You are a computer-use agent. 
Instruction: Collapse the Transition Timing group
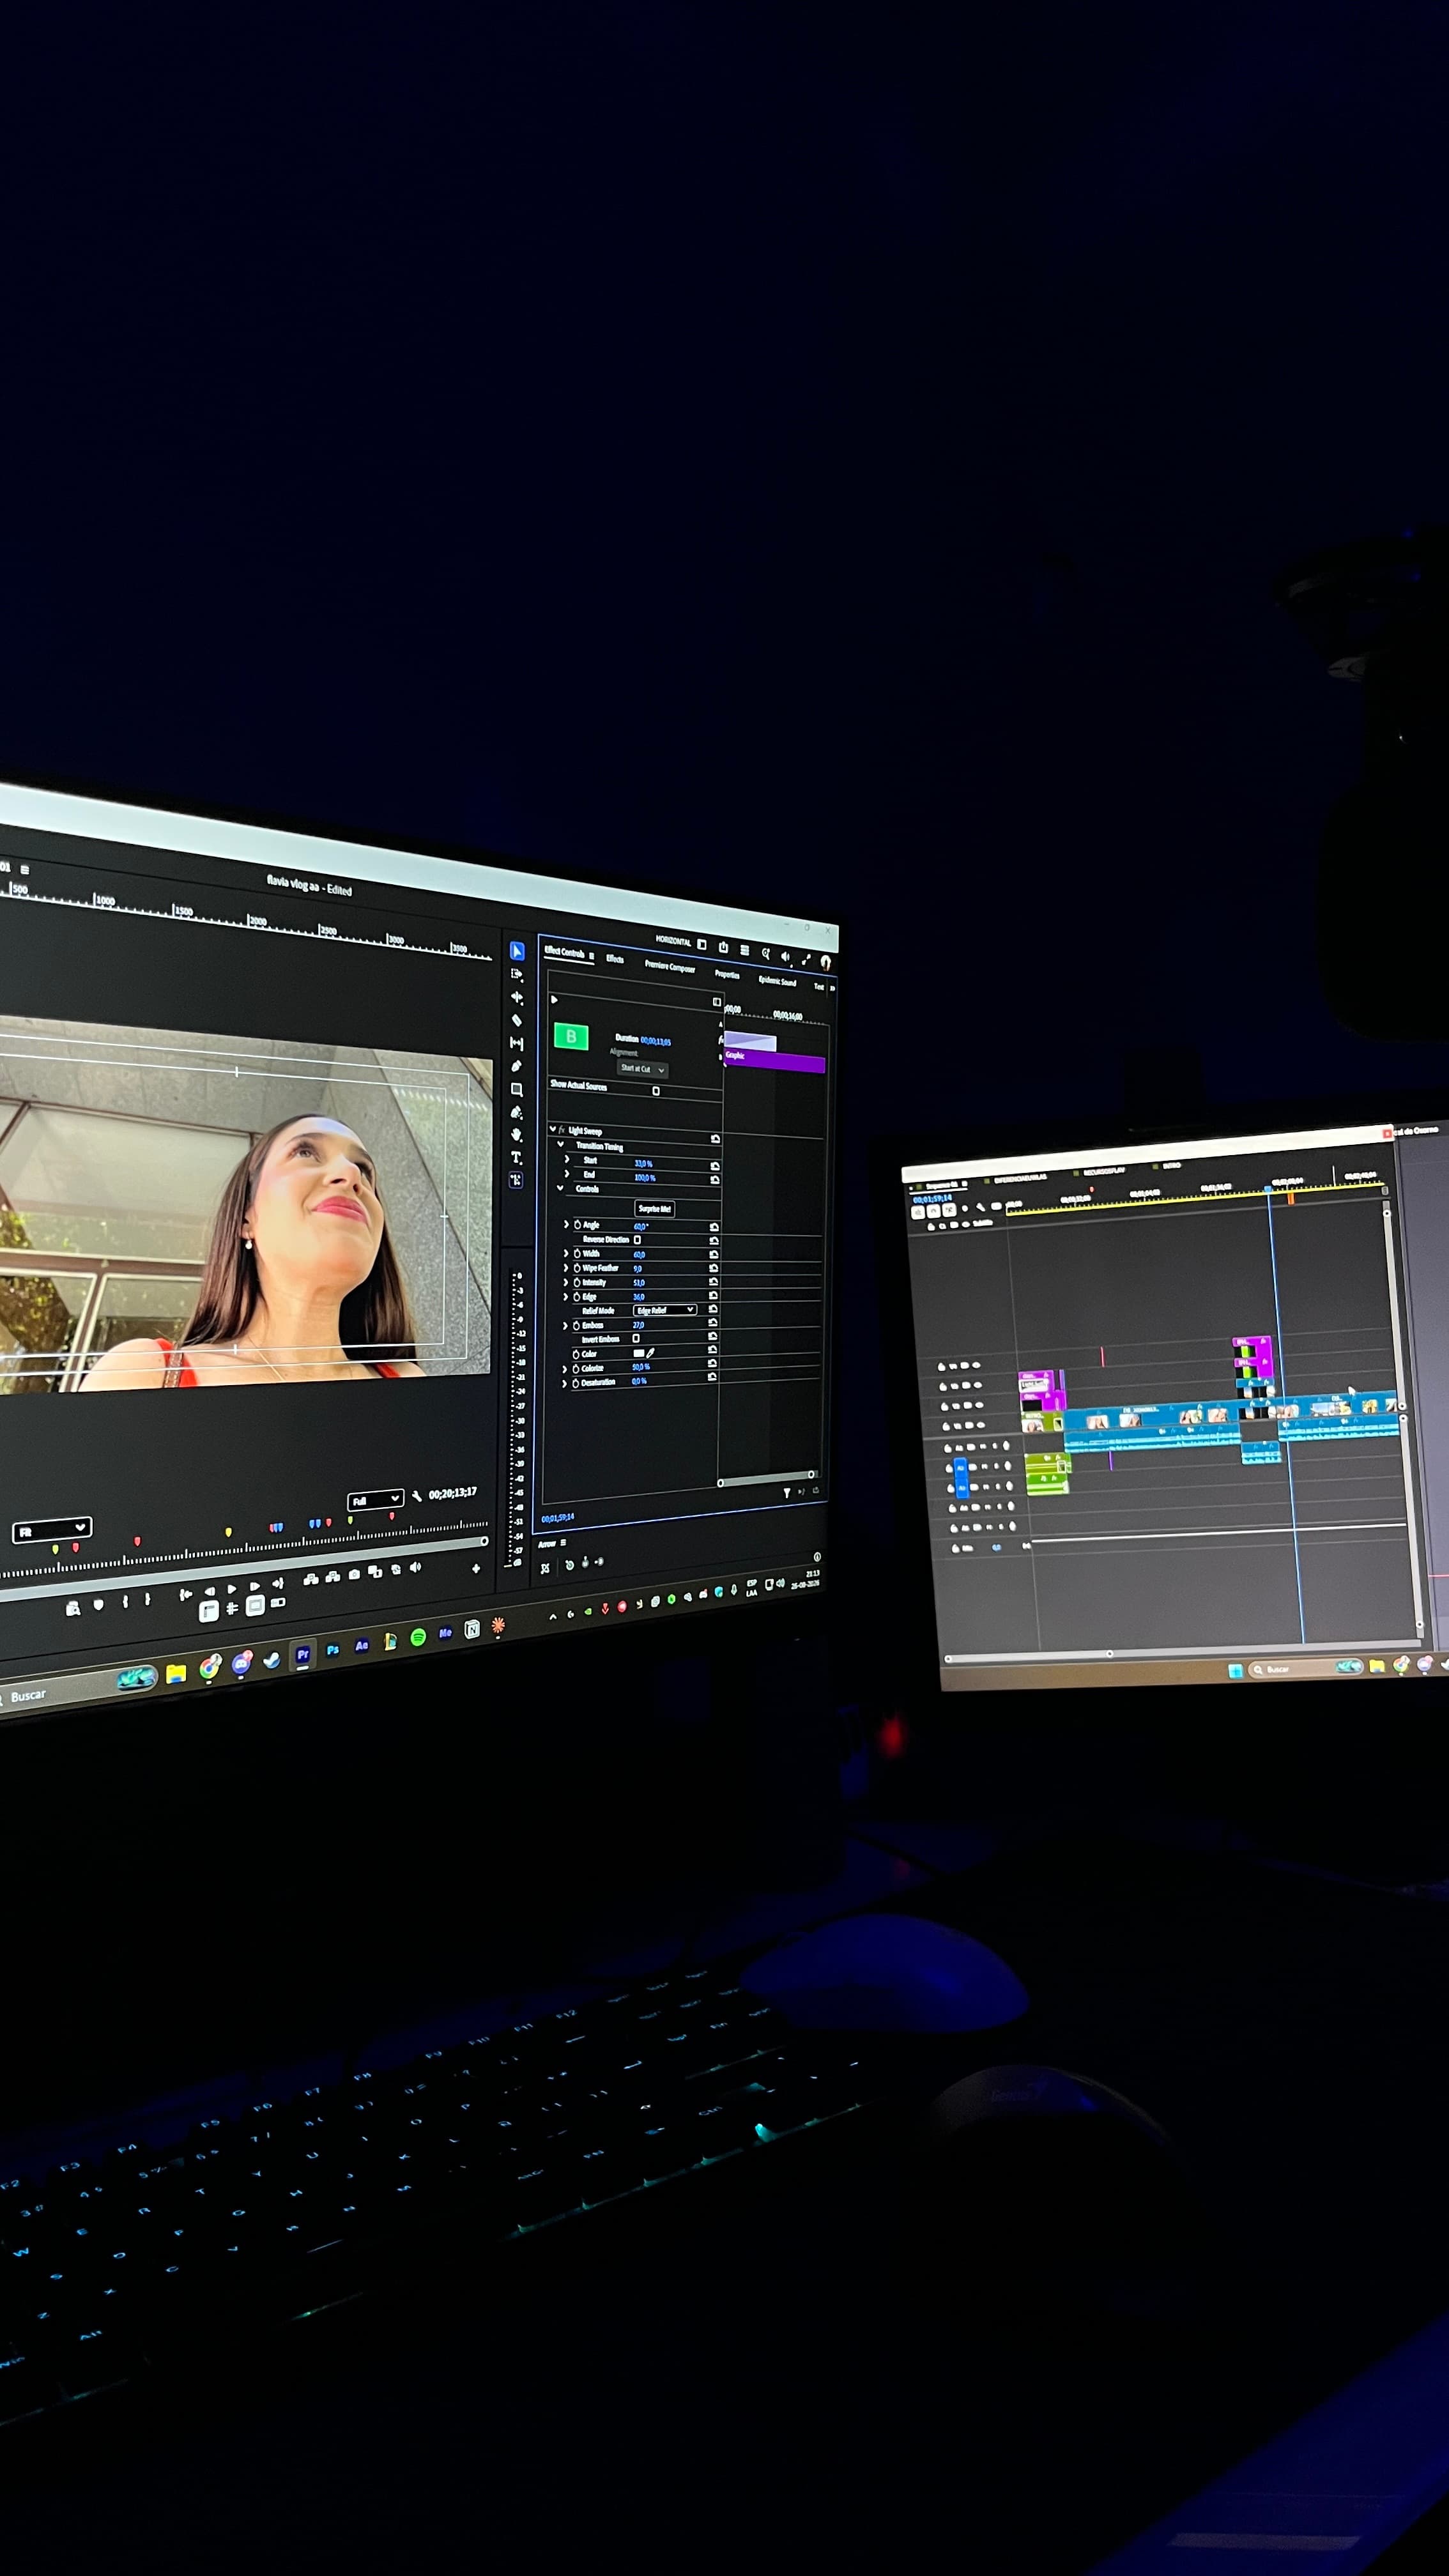tap(561, 1144)
